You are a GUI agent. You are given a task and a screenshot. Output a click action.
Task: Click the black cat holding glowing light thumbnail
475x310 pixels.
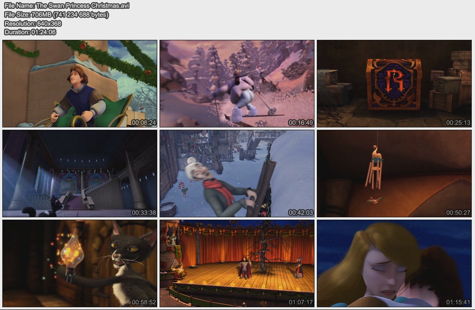coord(80,263)
